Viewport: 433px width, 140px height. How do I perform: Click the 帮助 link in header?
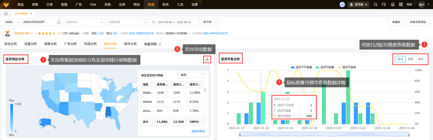point(409,4)
